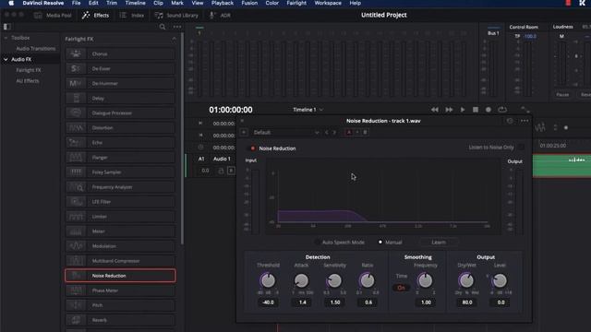The height and width of the screenshot is (332, 591).
Task: Select Audio Transitions in the sidebar
Action: [36, 49]
